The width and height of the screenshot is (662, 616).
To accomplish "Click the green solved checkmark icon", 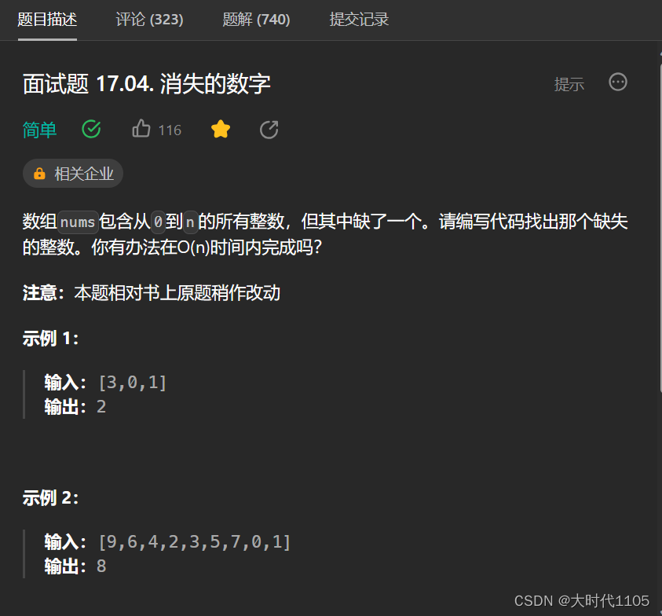I will [x=91, y=129].
